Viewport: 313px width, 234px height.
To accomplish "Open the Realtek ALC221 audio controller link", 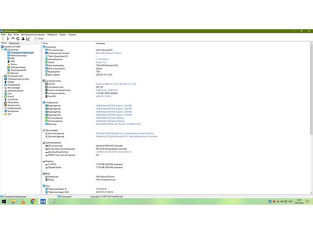I will tap(127, 136).
